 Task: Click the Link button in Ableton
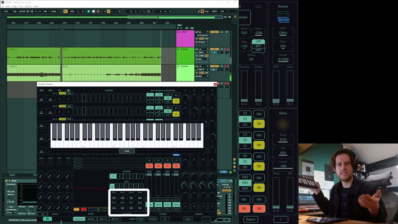point(6,11)
